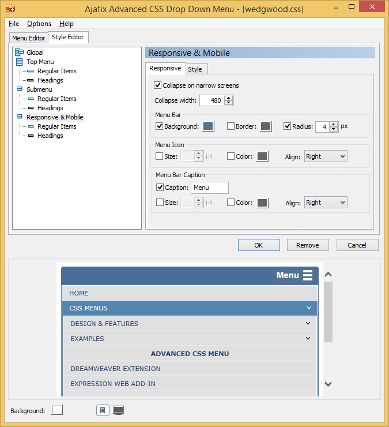This screenshot has width=389, height=427.
Task: Click ADVANCED CSS MENU heading in preview
Action: click(190, 354)
